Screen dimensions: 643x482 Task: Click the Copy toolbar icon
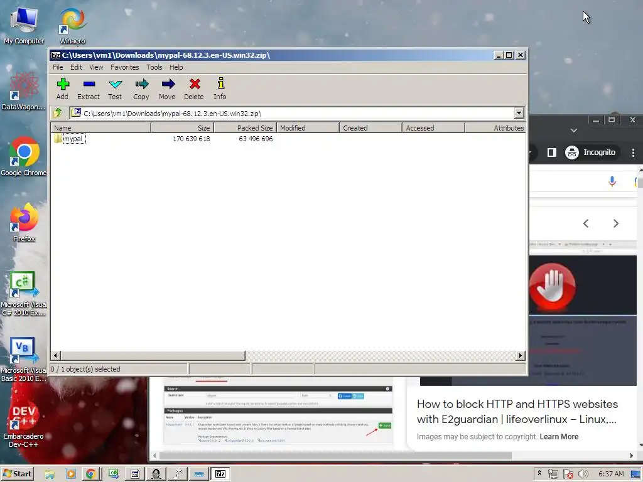click(x=141, y=88)
